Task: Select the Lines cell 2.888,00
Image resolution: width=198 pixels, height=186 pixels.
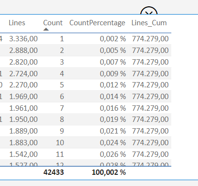Action: tap(23, 51)
